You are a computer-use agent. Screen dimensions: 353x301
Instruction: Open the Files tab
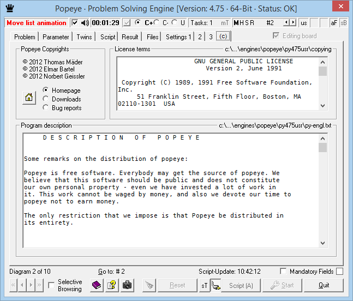pyautogui.click(x=152, y=37)
